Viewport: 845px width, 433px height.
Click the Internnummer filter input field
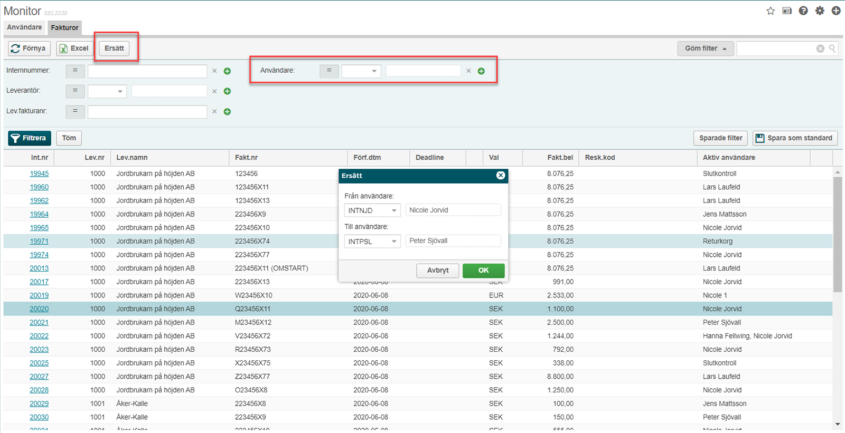tap(147, 71)
